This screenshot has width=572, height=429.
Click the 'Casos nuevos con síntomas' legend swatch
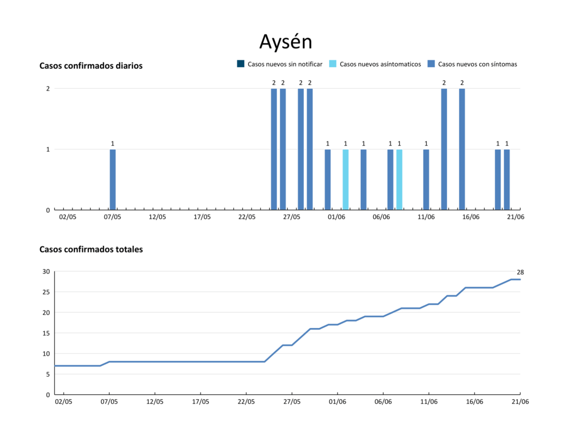pos(431,64)
